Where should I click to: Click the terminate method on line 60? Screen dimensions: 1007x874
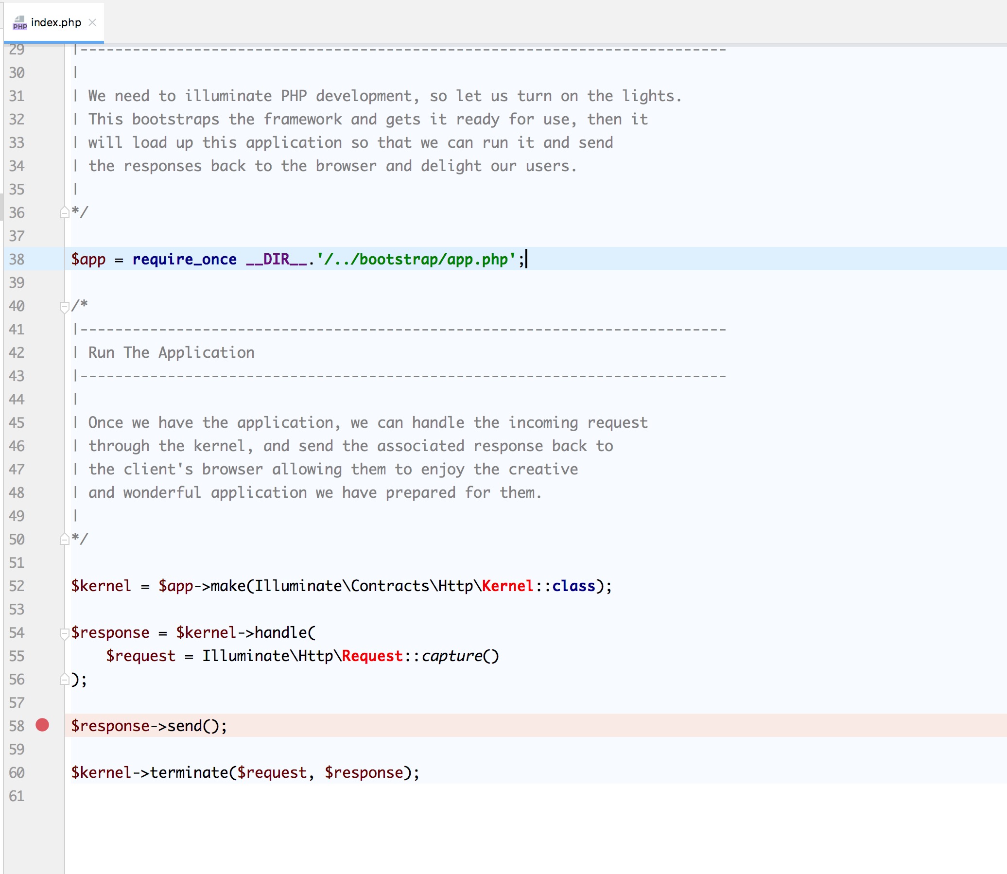[x=189, y=772]
